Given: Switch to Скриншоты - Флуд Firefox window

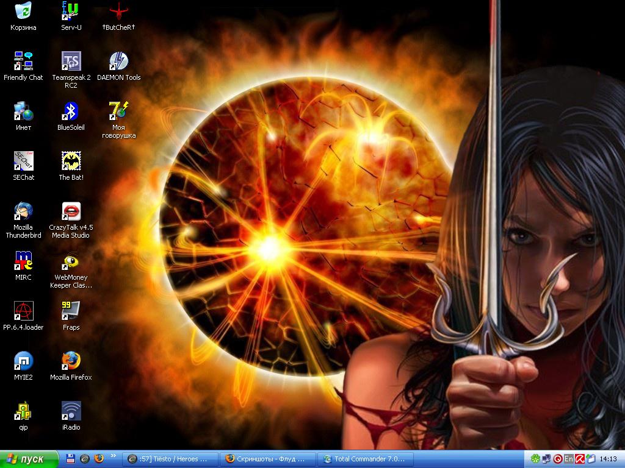Looking at the screenshot, I should (269, 459).
